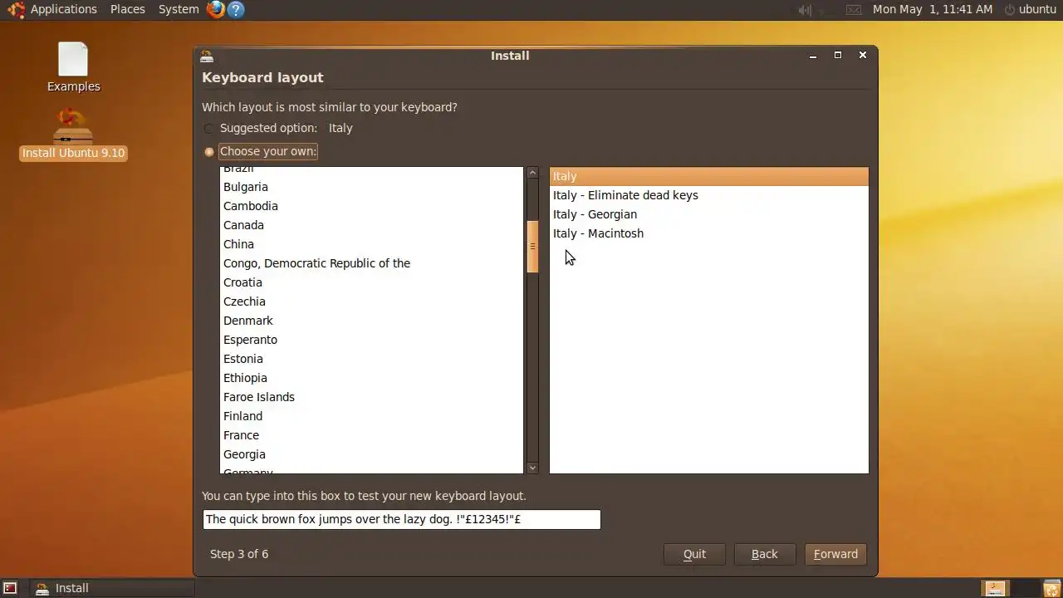Open the Places menu
This screenshot has width=1063, height=598.
coord(128,10)
